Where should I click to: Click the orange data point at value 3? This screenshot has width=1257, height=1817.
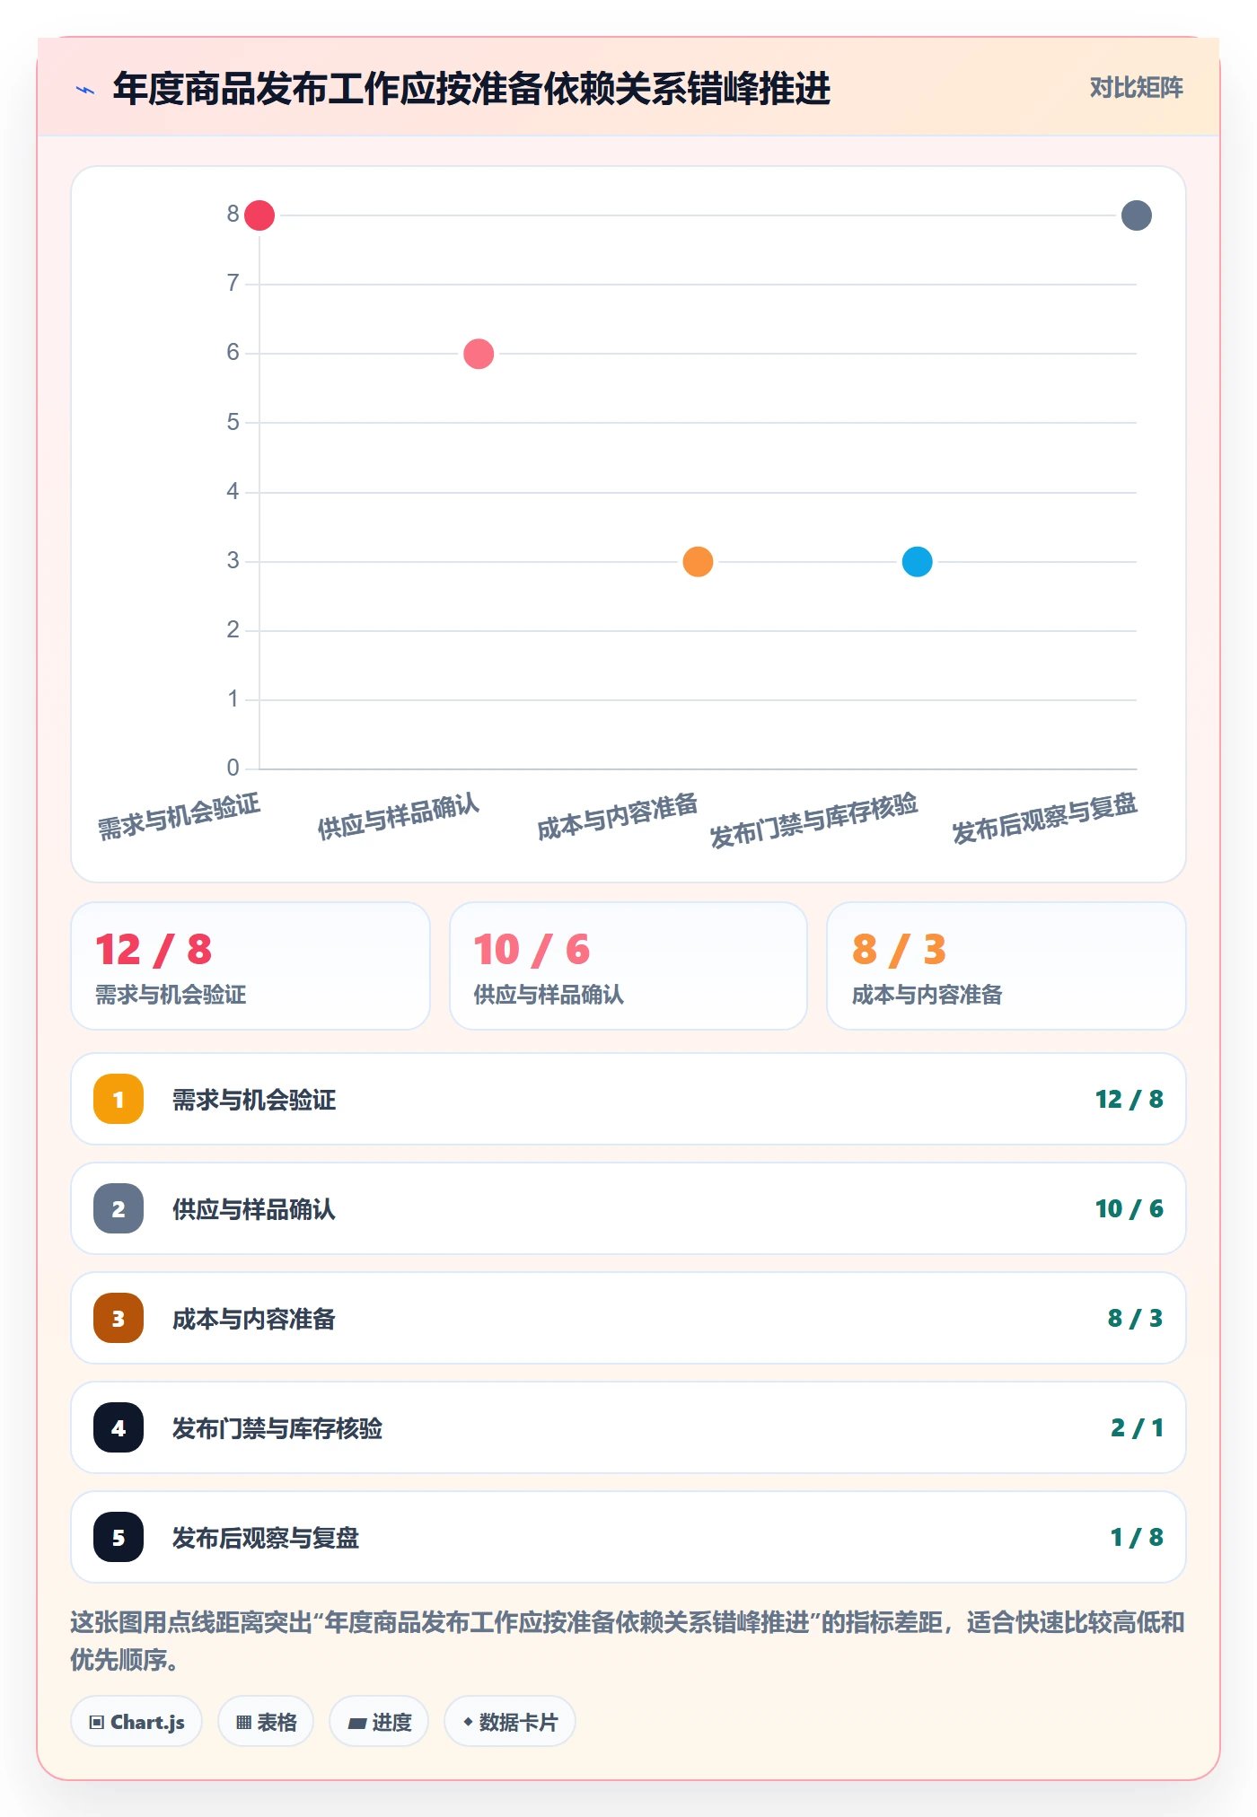tap(698, 562)
